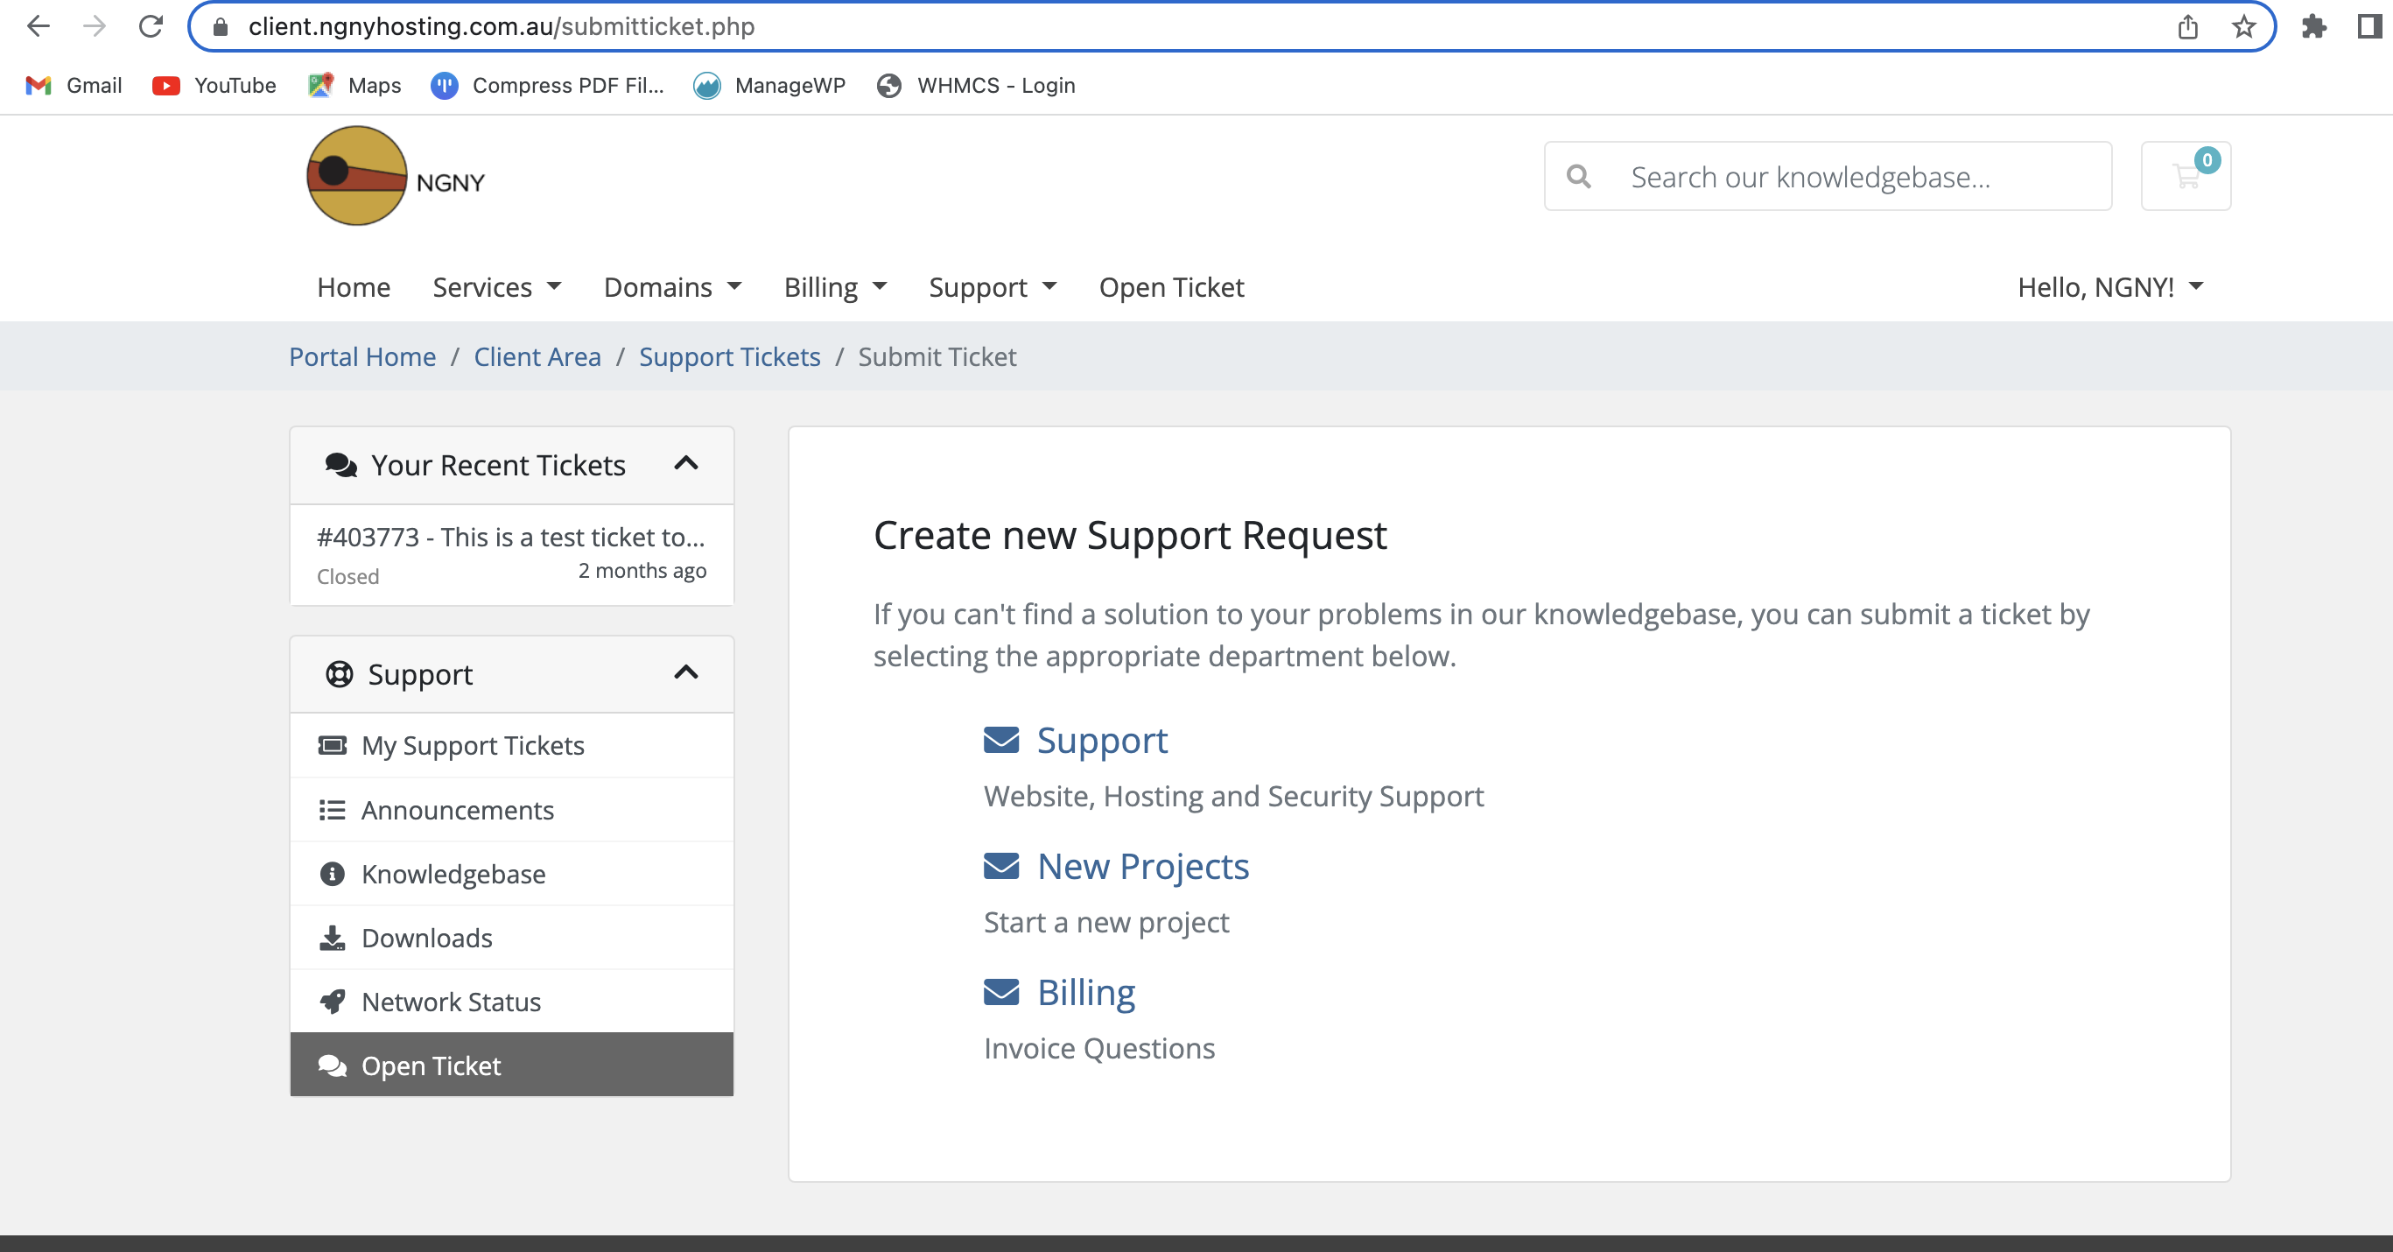The width and height of the screenshot is (2393, 1252).
Task: Select the highlighted Open Ticket sidebar item
Action: coord(512,1066)
